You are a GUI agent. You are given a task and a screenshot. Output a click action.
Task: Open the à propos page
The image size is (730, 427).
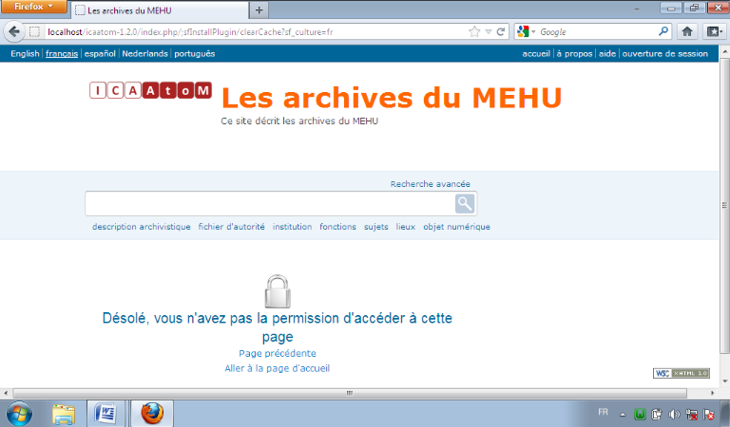pos(574,53)
